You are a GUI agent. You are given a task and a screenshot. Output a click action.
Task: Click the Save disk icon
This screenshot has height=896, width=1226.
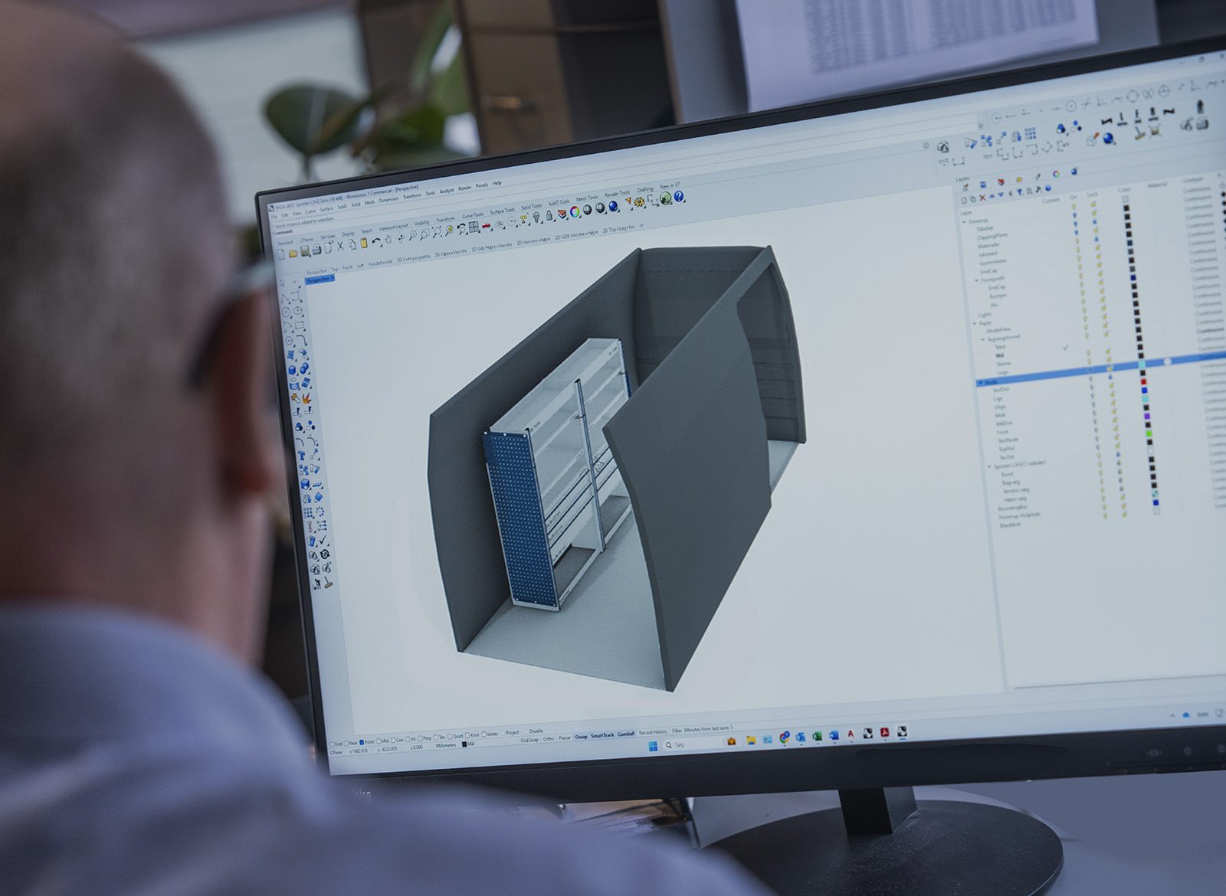304,252
